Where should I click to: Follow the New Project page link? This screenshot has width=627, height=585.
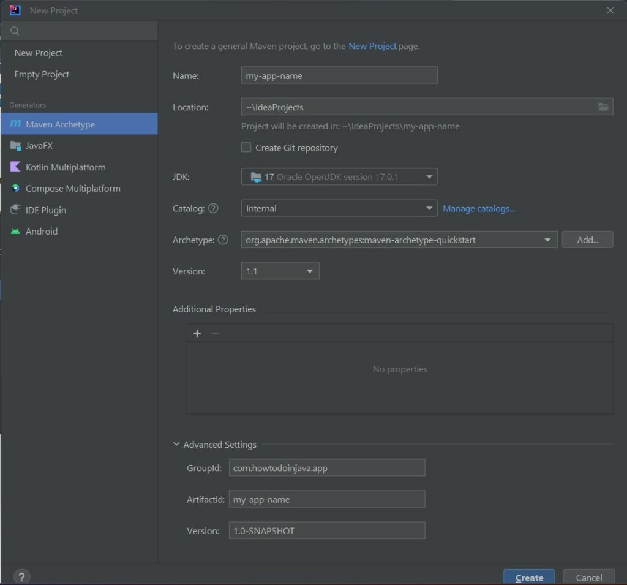pyautogui.click(x=372, y=46)
